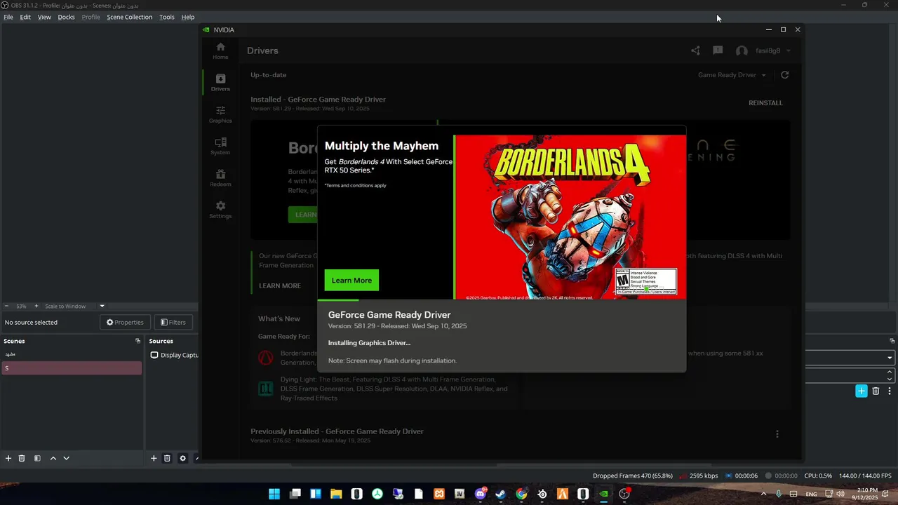Open NVIDIA app Settings gear

(x=220, y=210)
